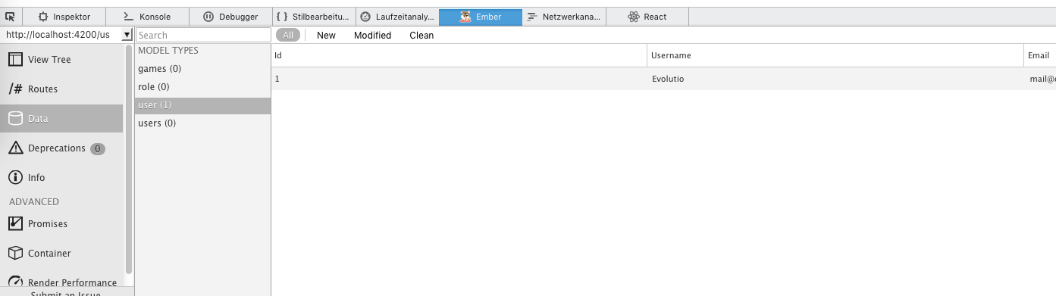Image resolution: width=1056 pixels, height=296 pixels.
Task: Open the Stilbearbeitung tab
Action: [x=314, y=17]
